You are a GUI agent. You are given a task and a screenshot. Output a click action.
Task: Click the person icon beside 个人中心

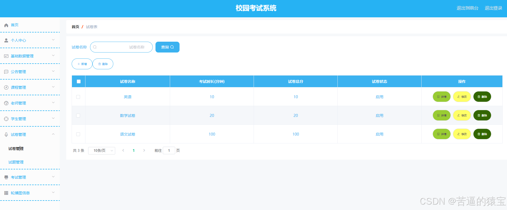click(6, 41)
